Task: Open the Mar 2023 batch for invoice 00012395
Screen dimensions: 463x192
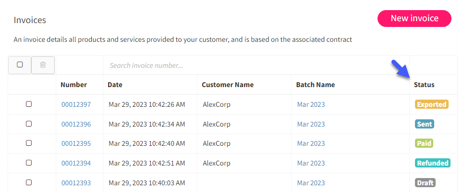Action: coord(311,143)
